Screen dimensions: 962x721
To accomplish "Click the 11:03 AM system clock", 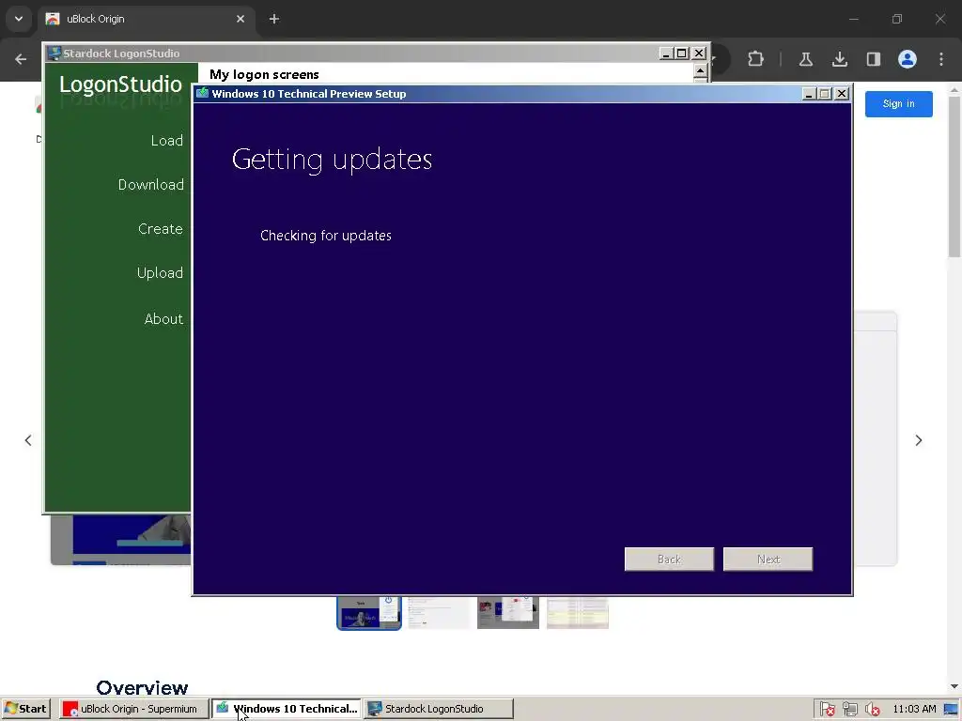I will coord(914,710).
